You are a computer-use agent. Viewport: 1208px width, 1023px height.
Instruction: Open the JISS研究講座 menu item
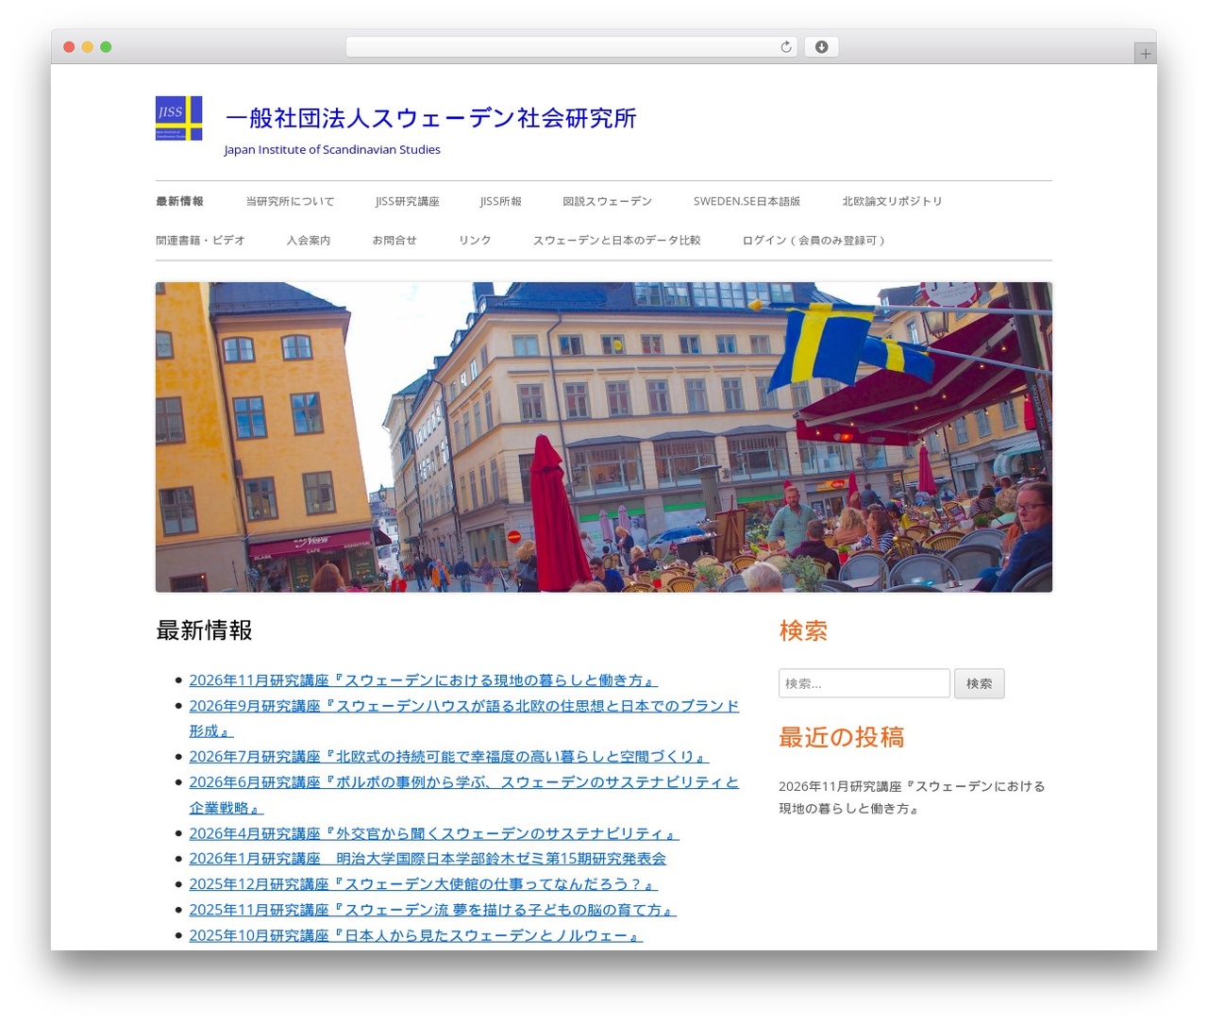pyautogui.click(x=407, y=201)
